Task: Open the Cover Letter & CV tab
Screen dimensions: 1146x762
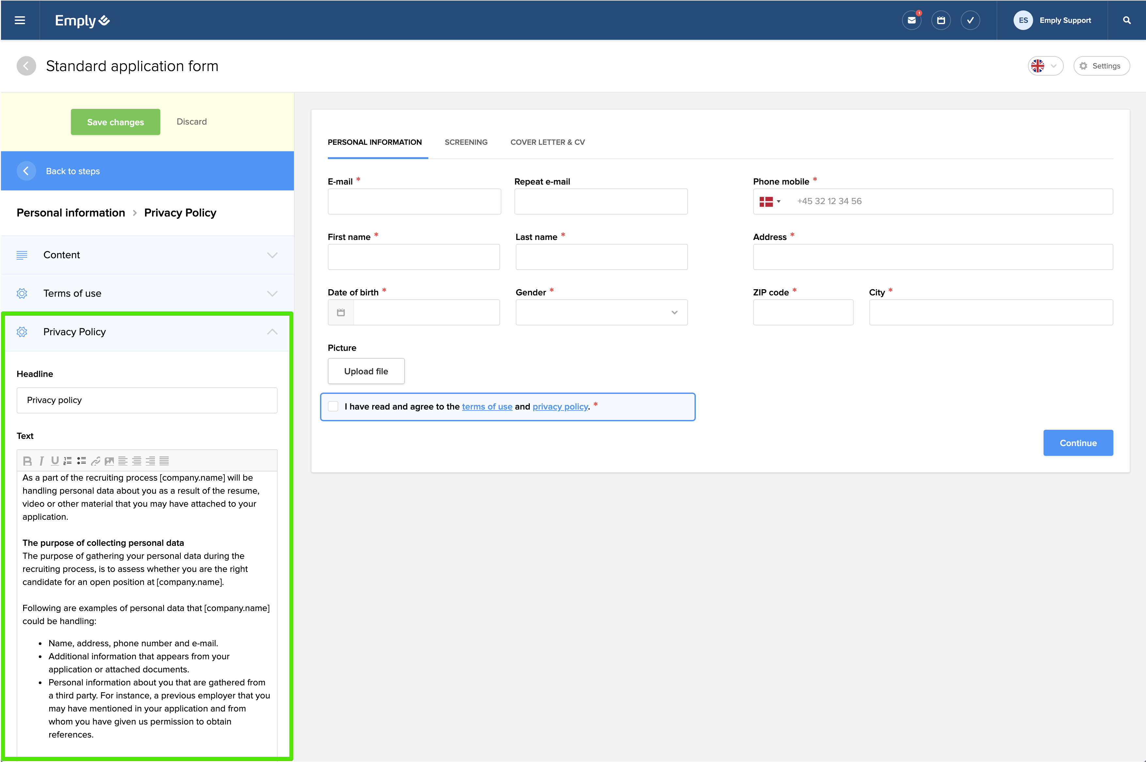Action: (547, 142)
